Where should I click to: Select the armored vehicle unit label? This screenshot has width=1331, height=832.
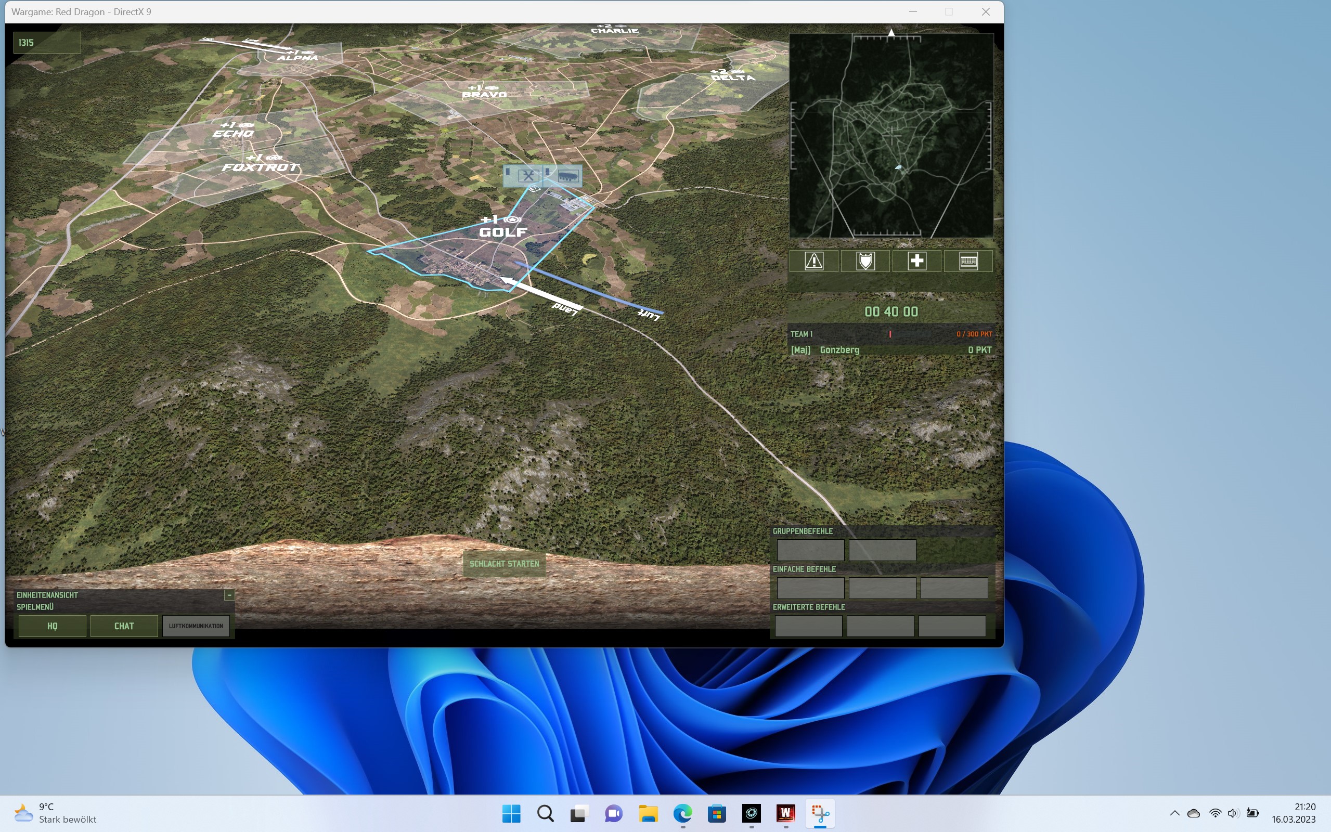click(x=567, y=176)
